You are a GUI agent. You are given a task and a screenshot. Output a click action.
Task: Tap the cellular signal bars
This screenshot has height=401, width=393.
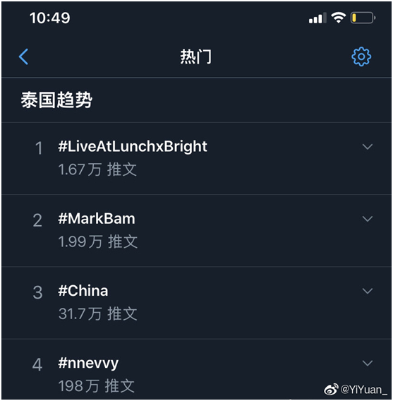[x=318, y=18]
